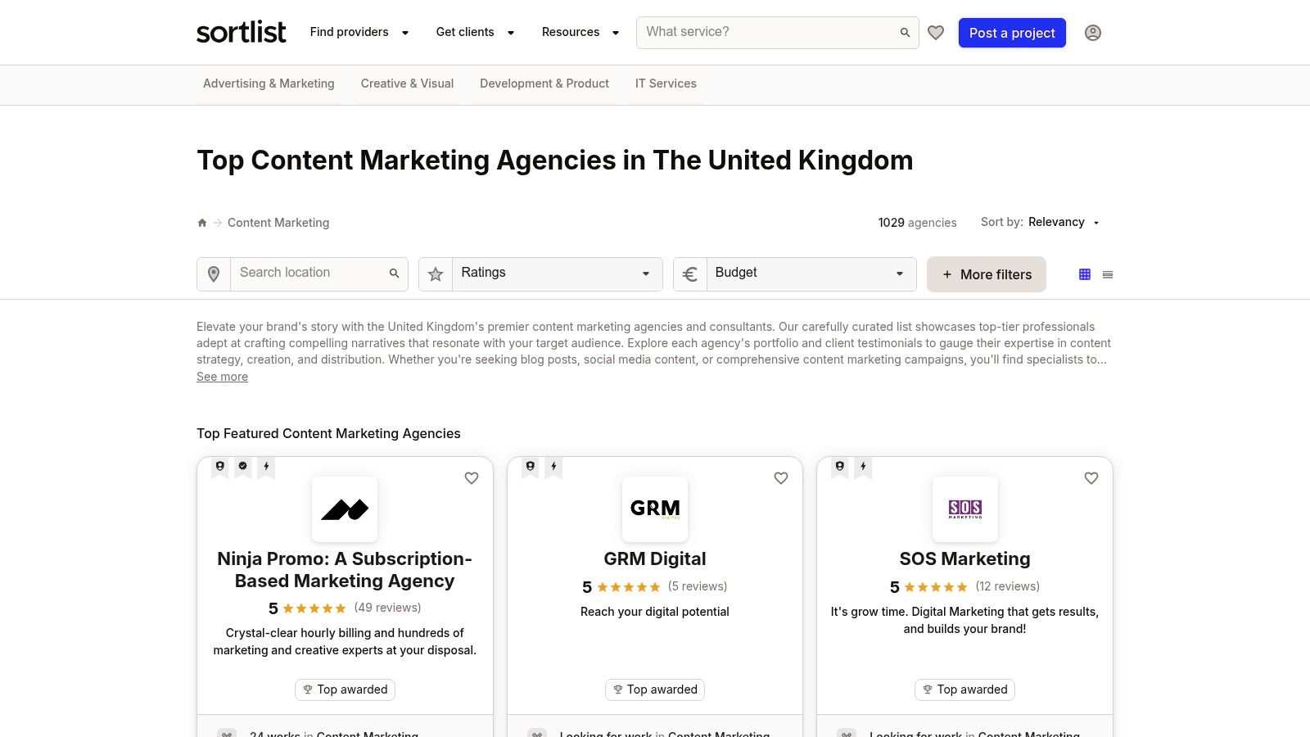
Task: Click the lightning badge on GRM Digital card
Action: [x=553, y=467]
